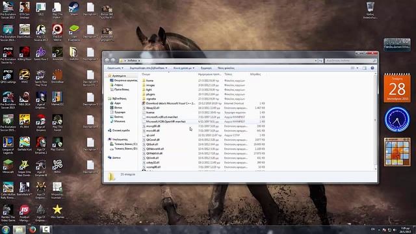Select the IMVU desktop shortcut

pos(57,166)
